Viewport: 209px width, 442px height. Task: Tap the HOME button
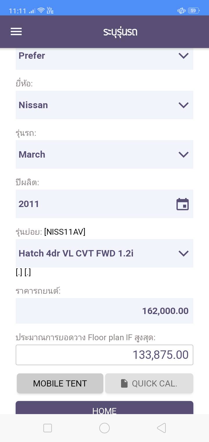click(x=105, y=408)
